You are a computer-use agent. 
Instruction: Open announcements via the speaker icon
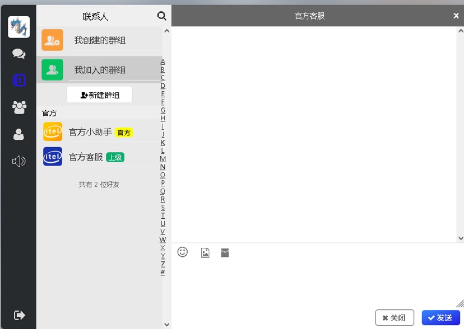tap(18, 161)
